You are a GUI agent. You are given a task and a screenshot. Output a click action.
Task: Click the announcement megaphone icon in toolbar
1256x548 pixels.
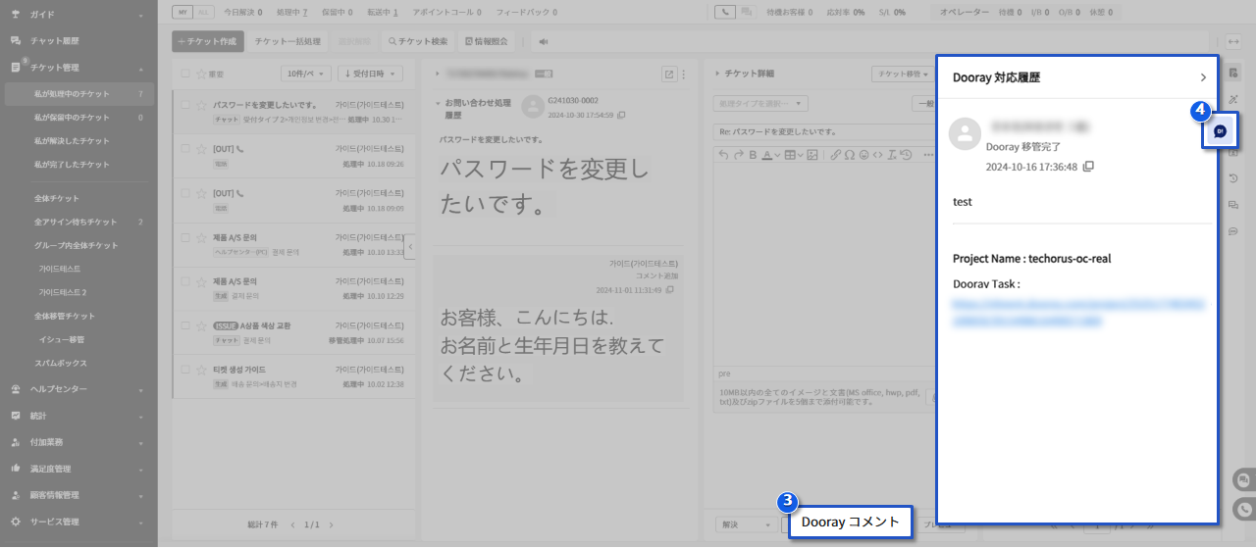tap(543, 42)
